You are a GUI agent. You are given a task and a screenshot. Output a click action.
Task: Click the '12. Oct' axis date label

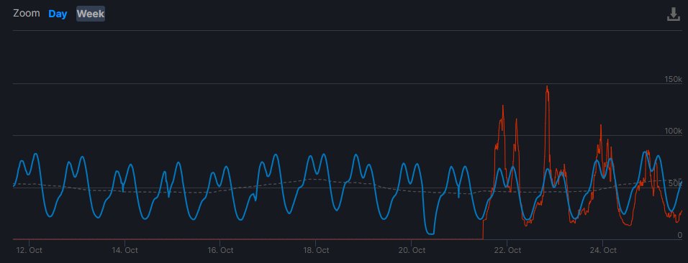(x=30, y=250)
